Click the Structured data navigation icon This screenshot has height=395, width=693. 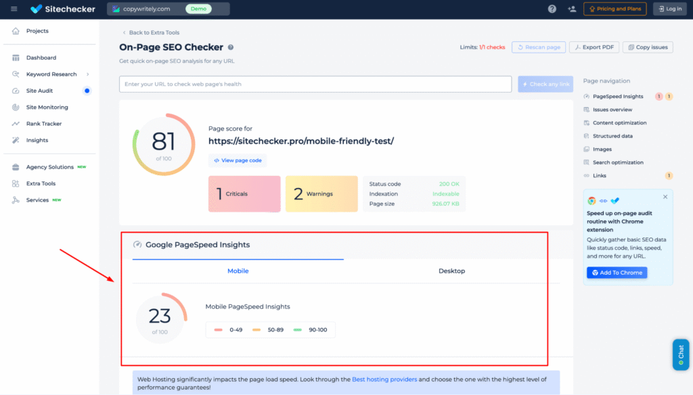coord(587,136)
